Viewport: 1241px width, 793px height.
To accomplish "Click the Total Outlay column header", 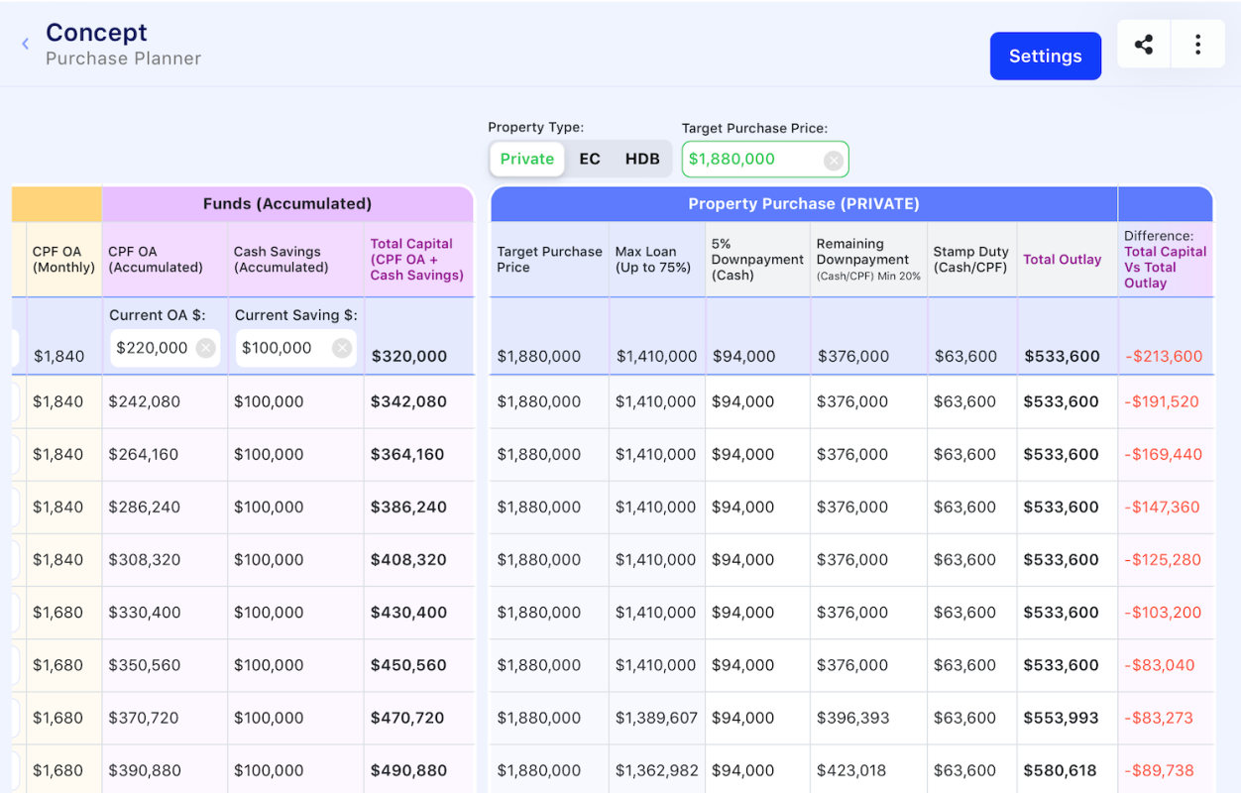I will pos(1067,260).
